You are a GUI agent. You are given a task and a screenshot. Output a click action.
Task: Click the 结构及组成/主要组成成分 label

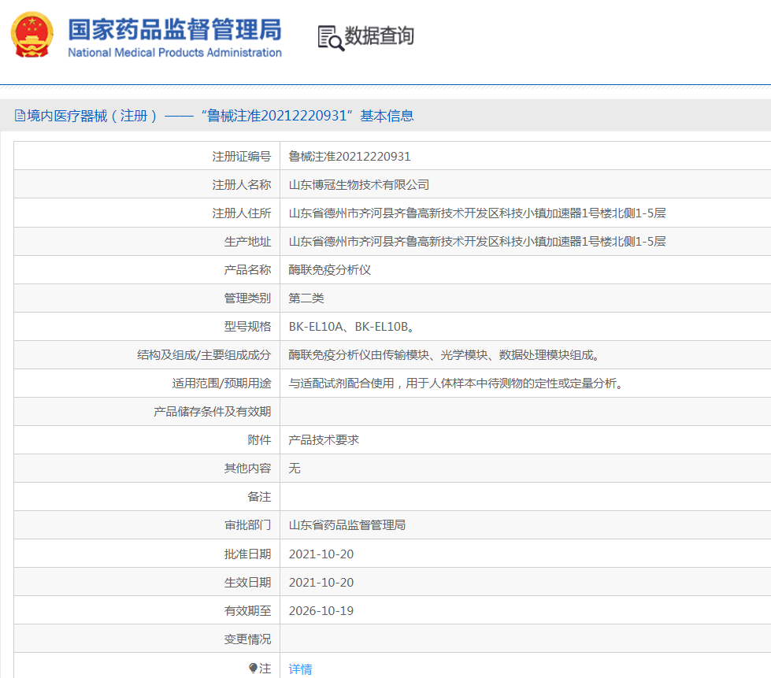(x=204, y=355)
